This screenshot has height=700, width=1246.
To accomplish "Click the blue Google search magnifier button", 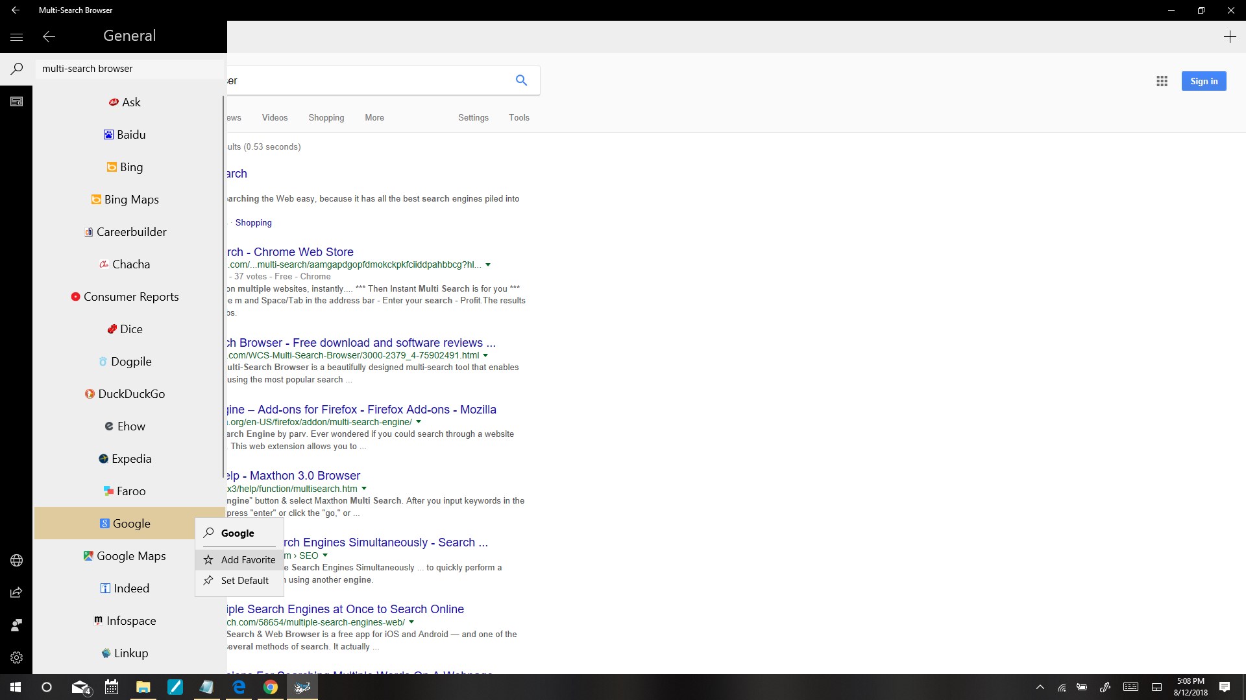I will point(521,80).
